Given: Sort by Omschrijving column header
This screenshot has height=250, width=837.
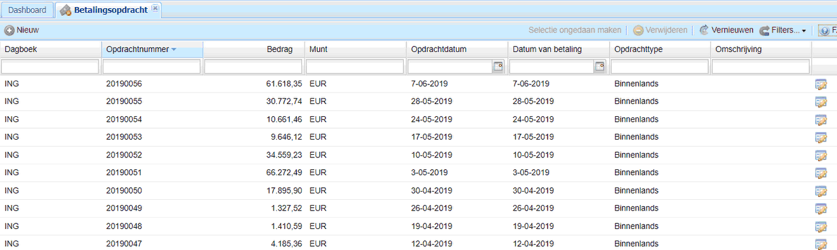Looking at the screenshot, I should [x=761, y=49].
